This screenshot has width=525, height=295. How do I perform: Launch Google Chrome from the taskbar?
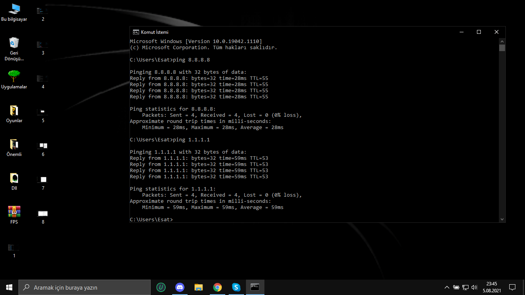[x=218, y=287]
